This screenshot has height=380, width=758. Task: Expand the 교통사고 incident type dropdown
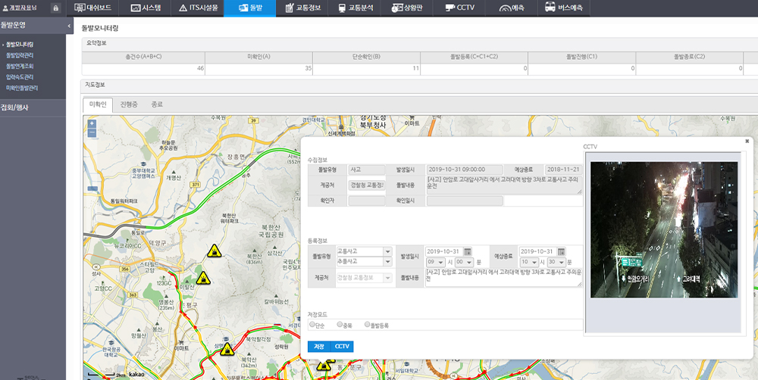[x=387, y=251]
